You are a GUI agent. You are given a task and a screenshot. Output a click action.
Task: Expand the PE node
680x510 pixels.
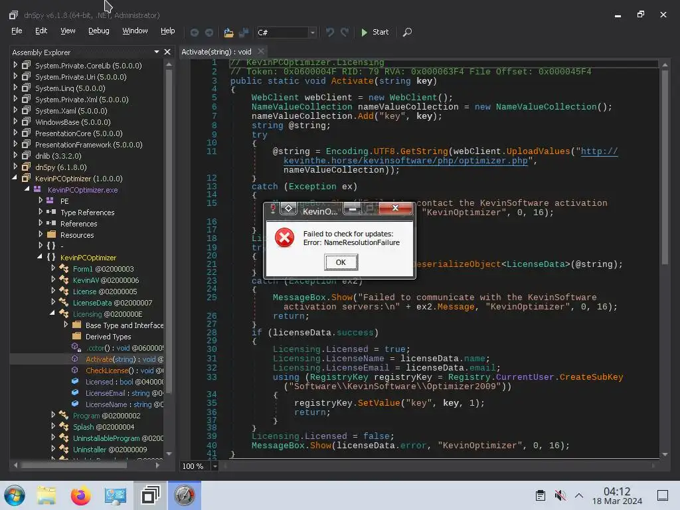(41, 201)
